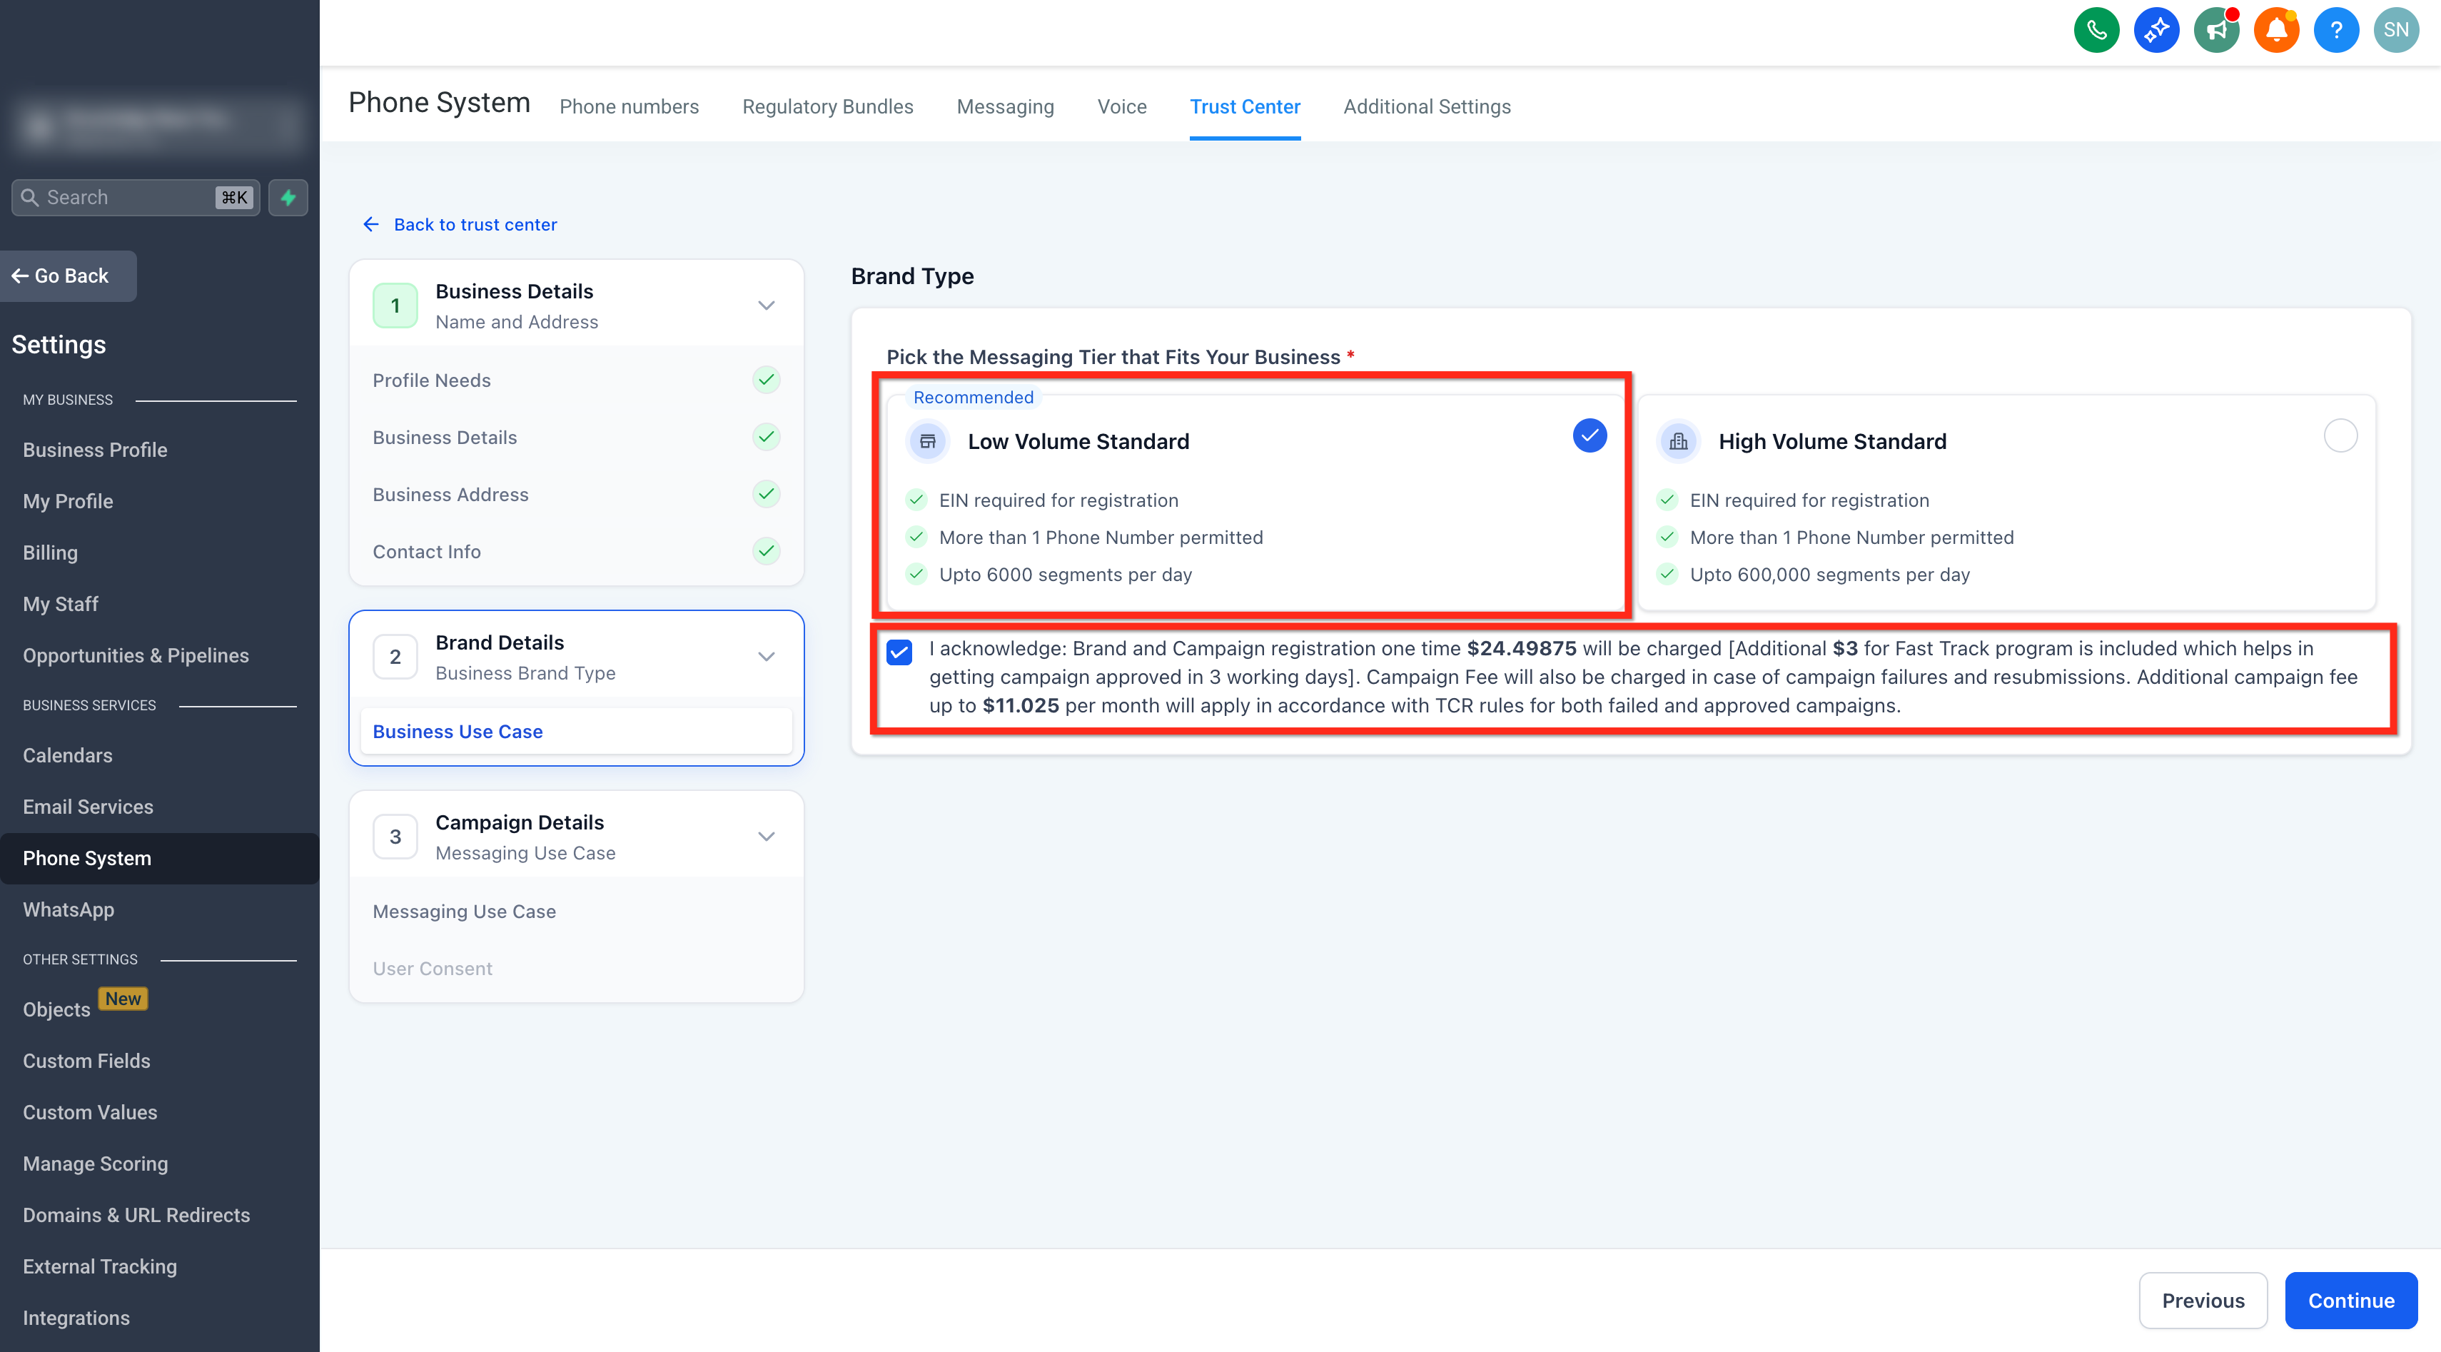Viewport: 2441px width, 1352px height.
Task: Click the question mark help icon
Action: pos(2335,30)
